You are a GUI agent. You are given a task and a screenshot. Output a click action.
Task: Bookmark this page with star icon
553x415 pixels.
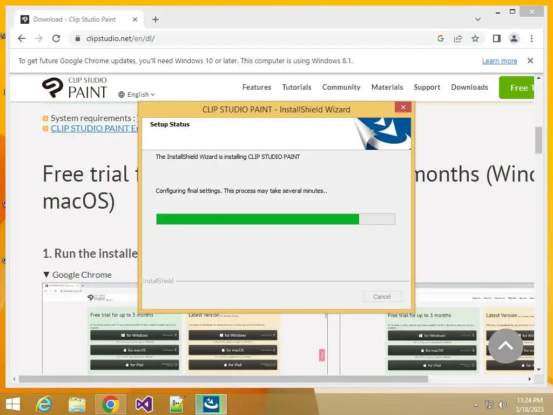click(475, 38)
